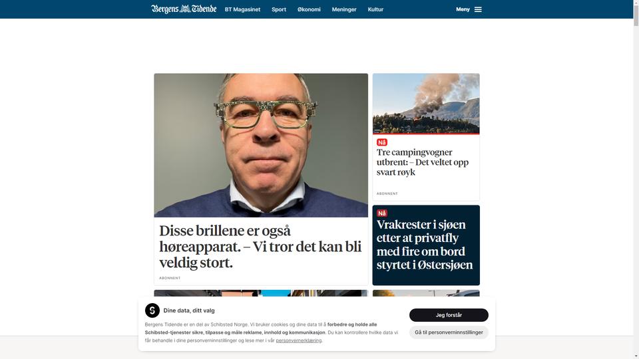Open the Kultur section
This screenshot has width=639, height=359.
pyautogui.click(x=375, y=9)
